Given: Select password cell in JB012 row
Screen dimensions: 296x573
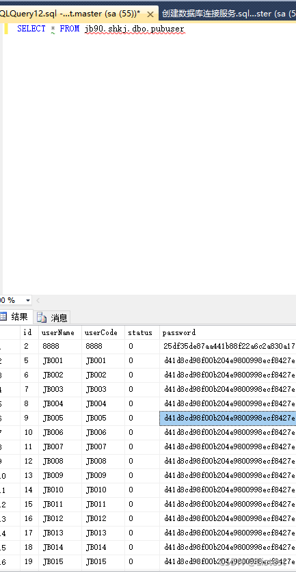Looking at the screenshot, I should (x=228, y=518).
